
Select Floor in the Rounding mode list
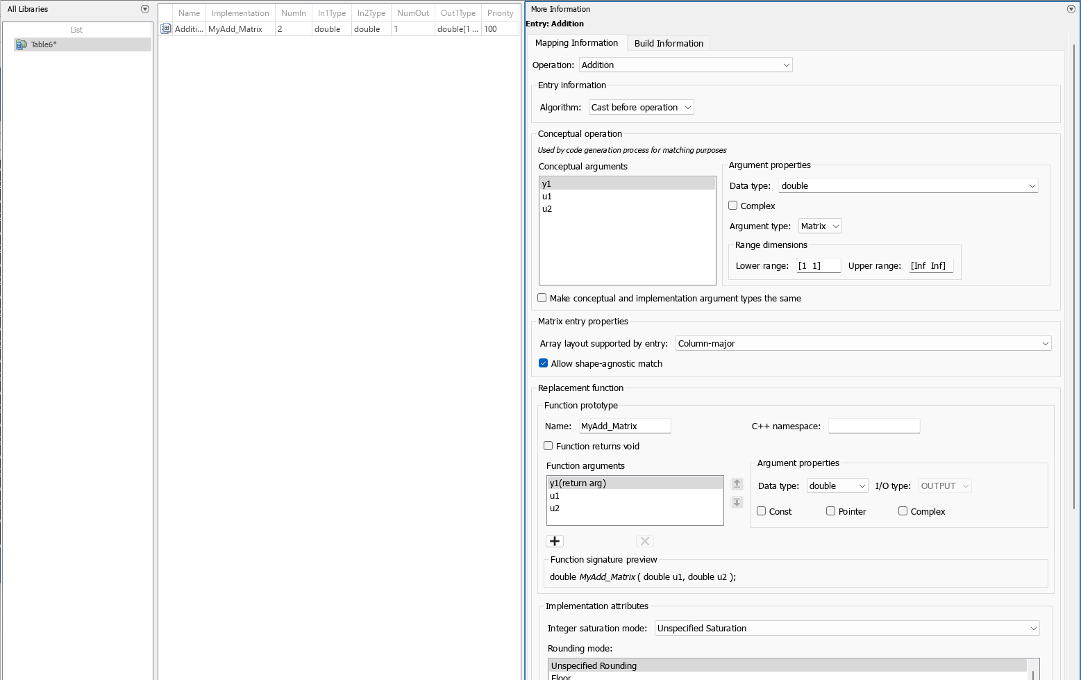(x=561, y=676)
